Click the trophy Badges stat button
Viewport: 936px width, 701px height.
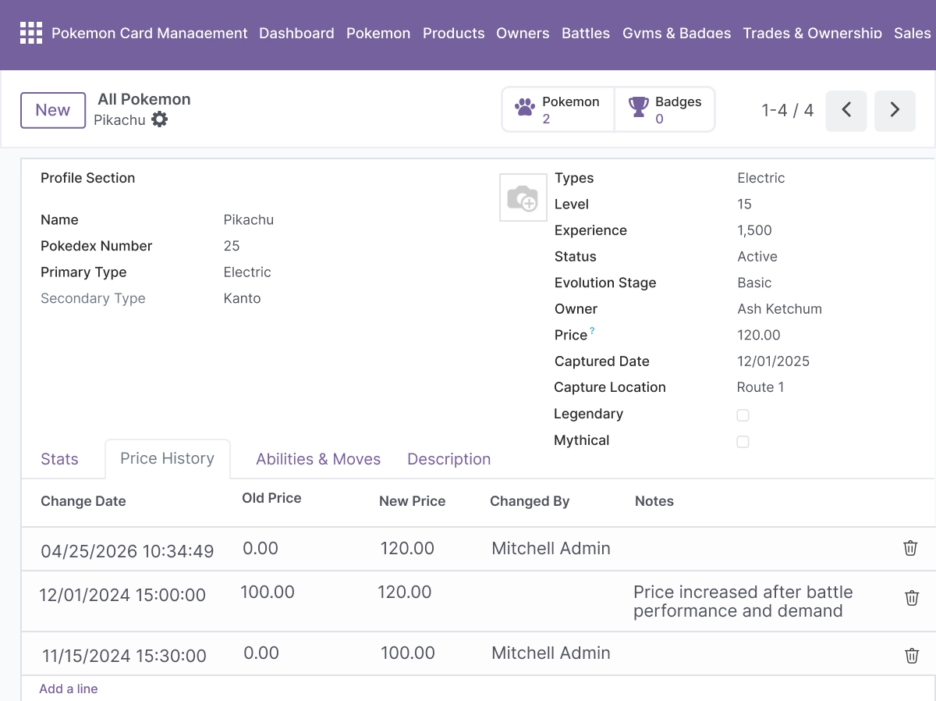click(665, 109)
